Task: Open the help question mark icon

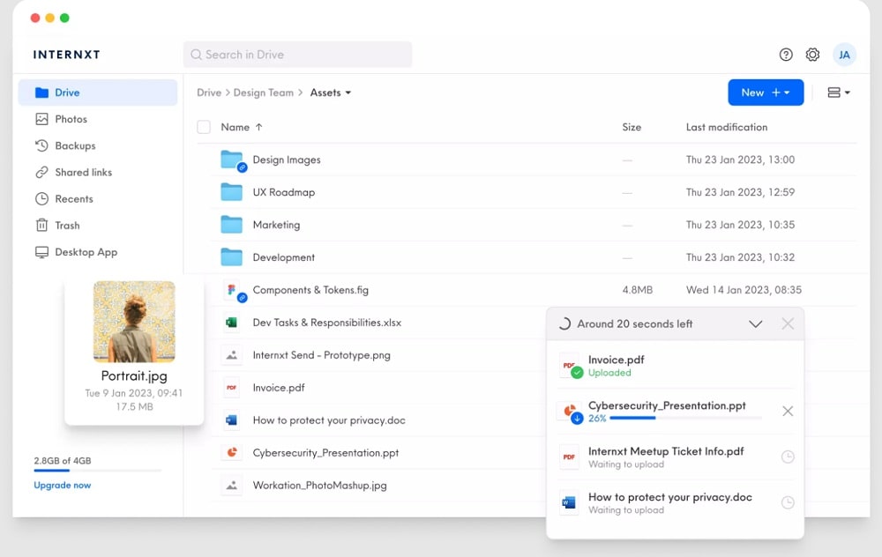Action: tap(786, 55)
